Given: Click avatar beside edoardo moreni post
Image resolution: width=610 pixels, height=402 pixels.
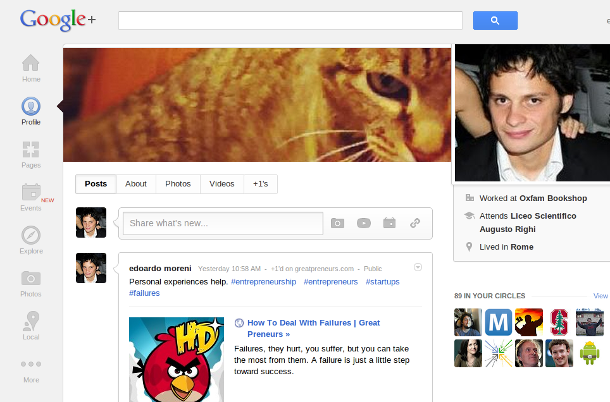Looking at the screenshot, I should tap(91, 268).
